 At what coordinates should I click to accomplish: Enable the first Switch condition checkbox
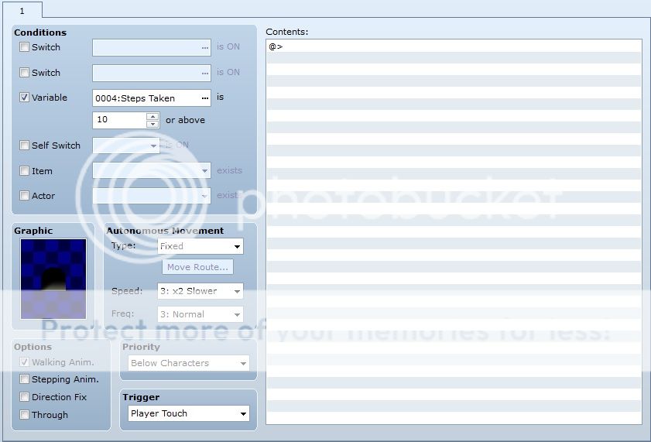tap(25, 47)
